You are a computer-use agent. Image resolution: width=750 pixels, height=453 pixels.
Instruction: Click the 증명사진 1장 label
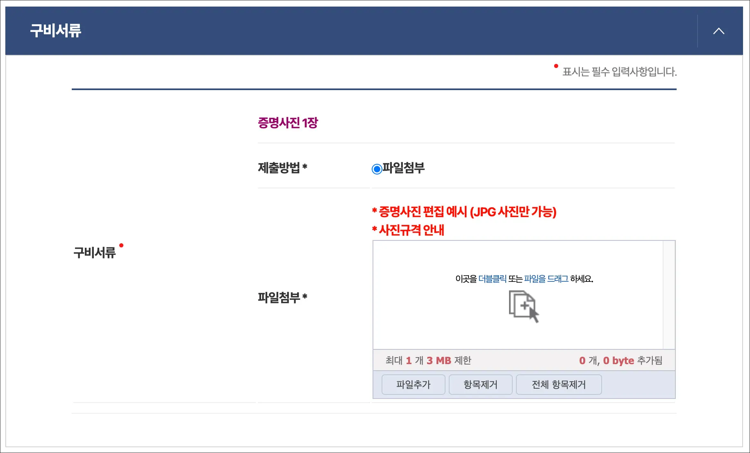click(x=289, y=122)
